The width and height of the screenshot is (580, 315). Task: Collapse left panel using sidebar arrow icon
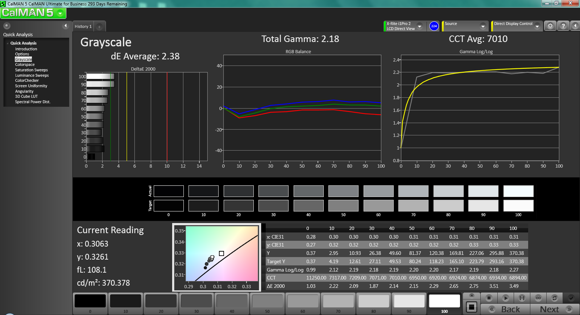pyautogui.click(x=66, y=26)
